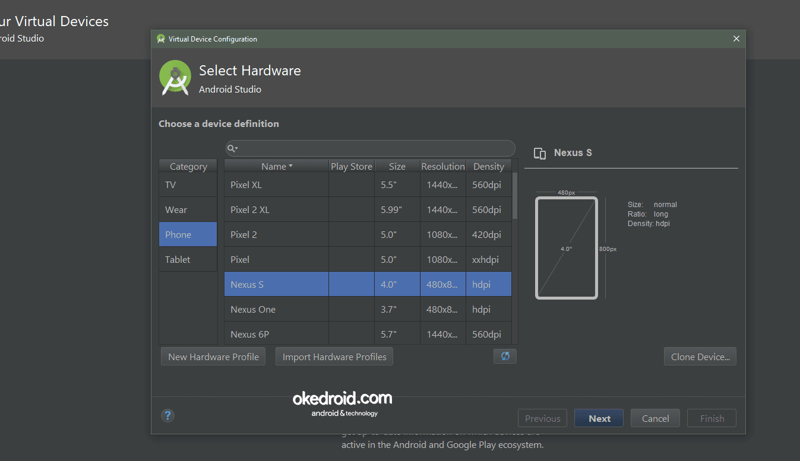Select the Nexus One device row
Screen dimensions: 800x461
click(368, 309)
